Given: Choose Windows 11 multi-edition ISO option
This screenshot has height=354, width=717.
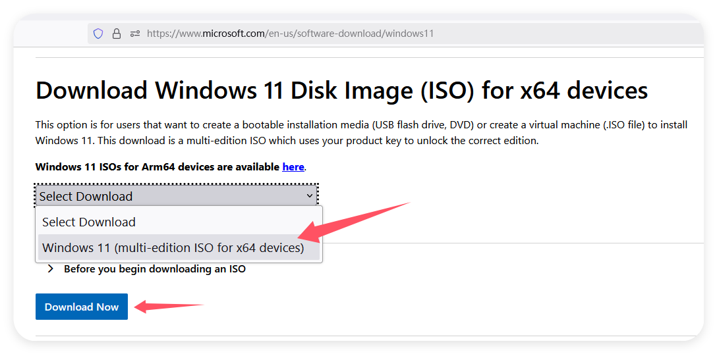Looking at the screenshot, I should pyautogui.click(x=173, y=248).
